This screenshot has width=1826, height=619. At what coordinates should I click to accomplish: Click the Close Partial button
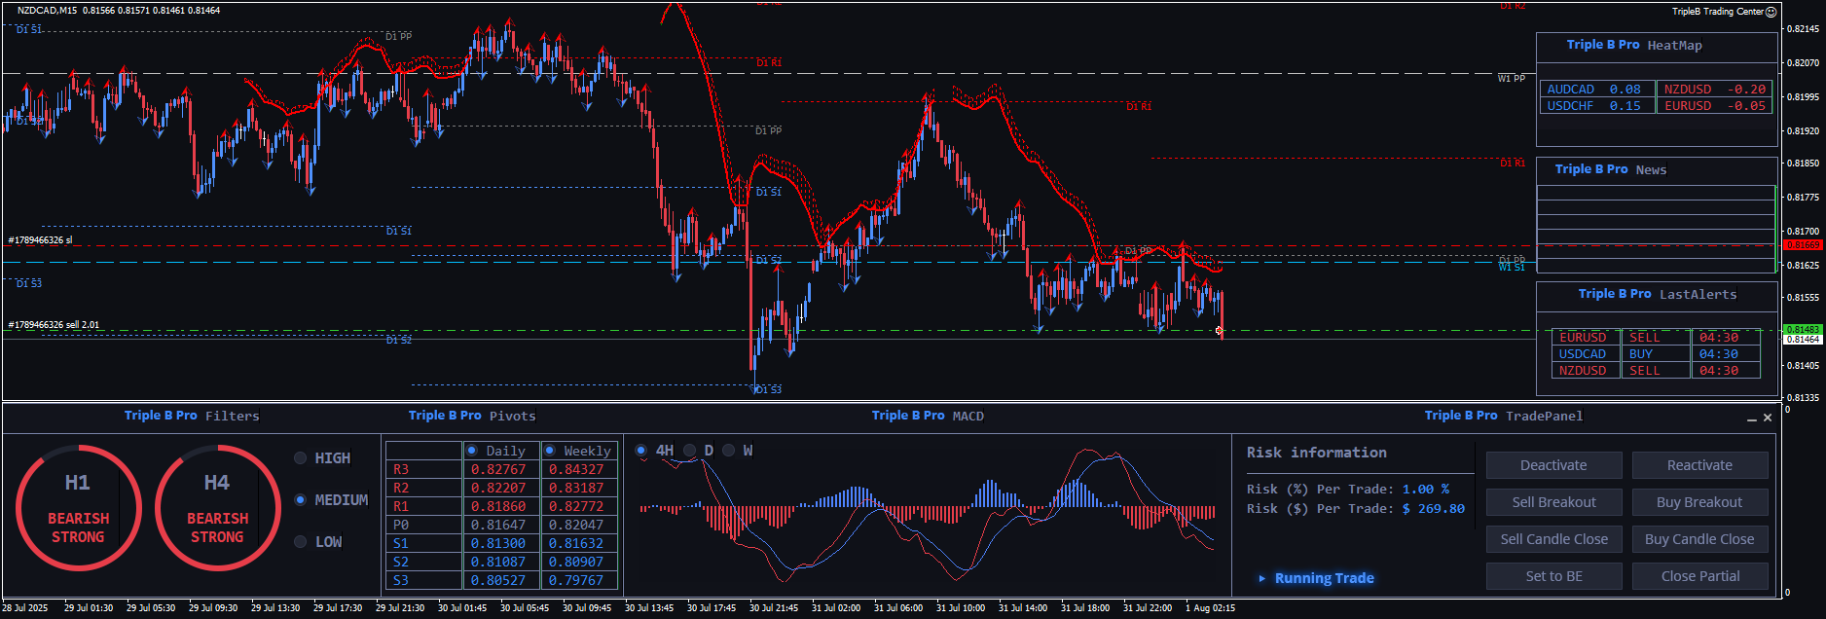point(1699,576)
